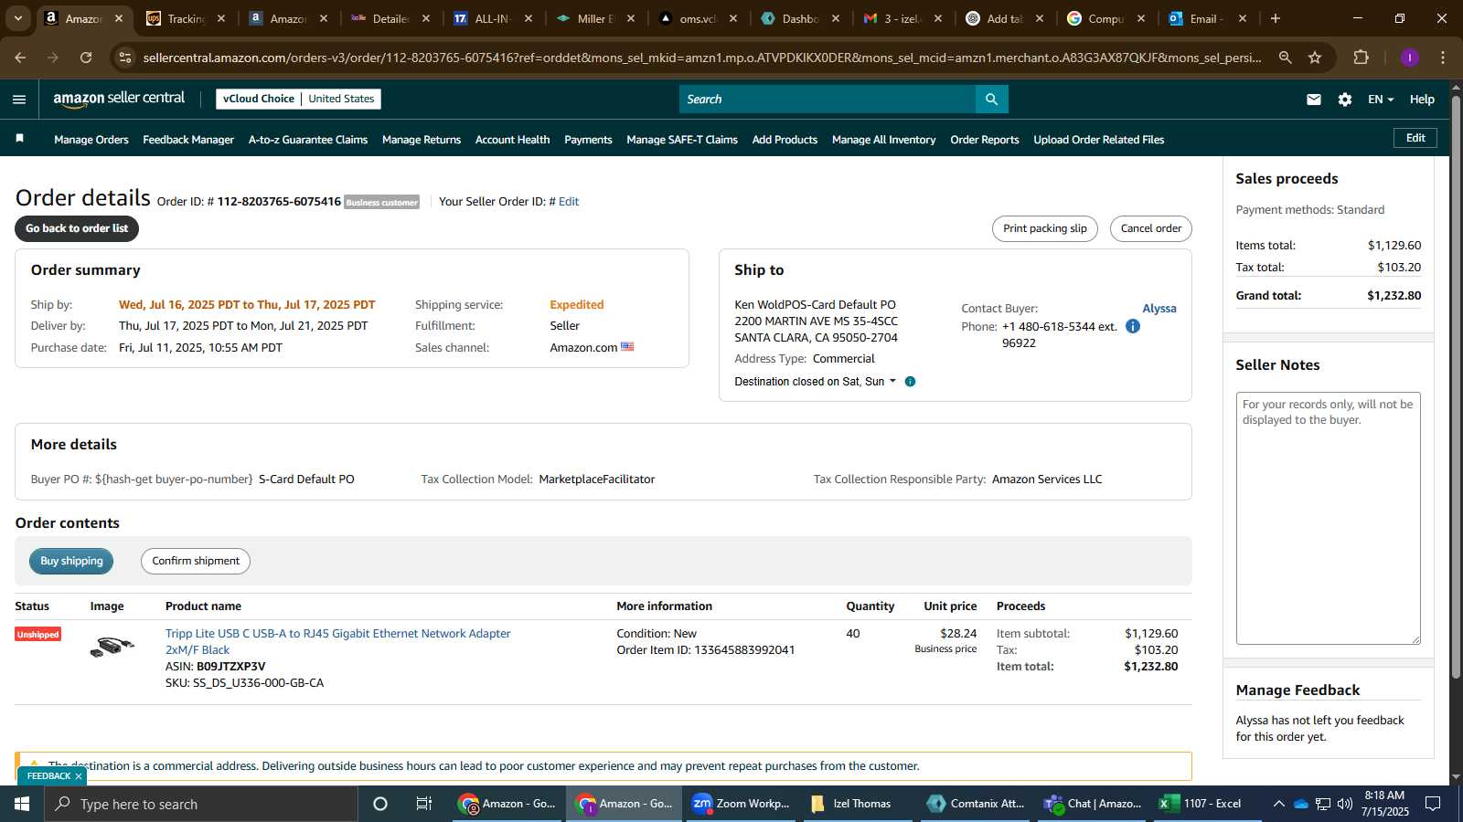Open the hamburger navigation menu
This screenshot has width=1463, height=822.
19,100
